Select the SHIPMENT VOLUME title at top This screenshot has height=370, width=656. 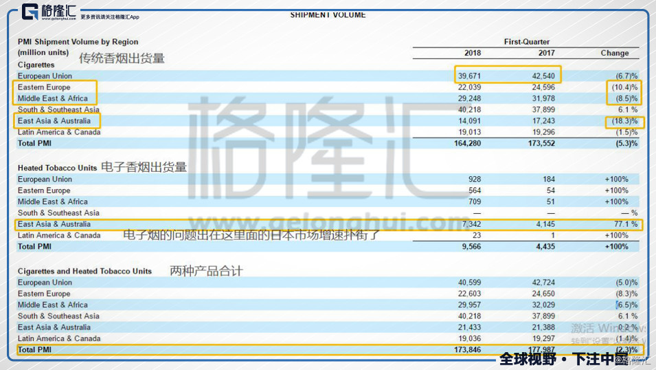328,14
